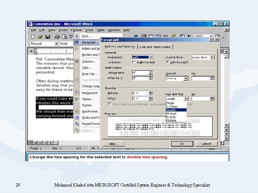Image resolution: width=258 pixels, height=193 pixels.
Task: Select Frames in Format menu
Action: 87,105
